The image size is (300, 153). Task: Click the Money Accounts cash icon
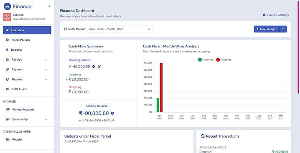(8, 110)
